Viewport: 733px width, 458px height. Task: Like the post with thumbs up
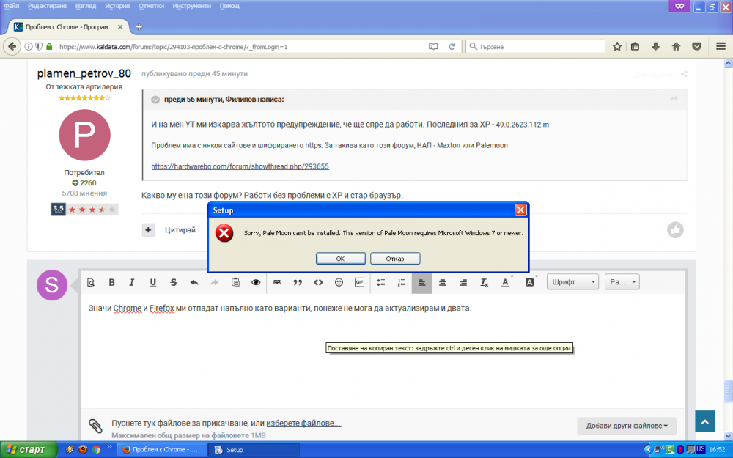coord(675,229)
